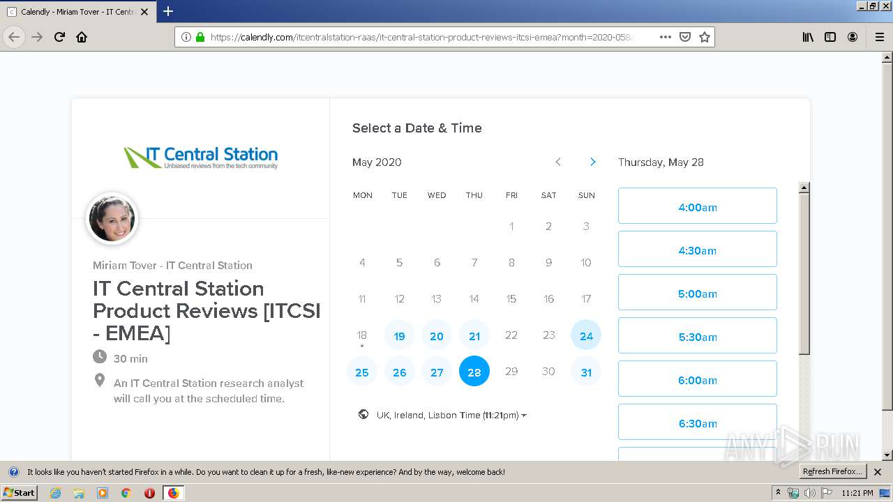Open the Firefox home page icon

(x=82, y=37)
